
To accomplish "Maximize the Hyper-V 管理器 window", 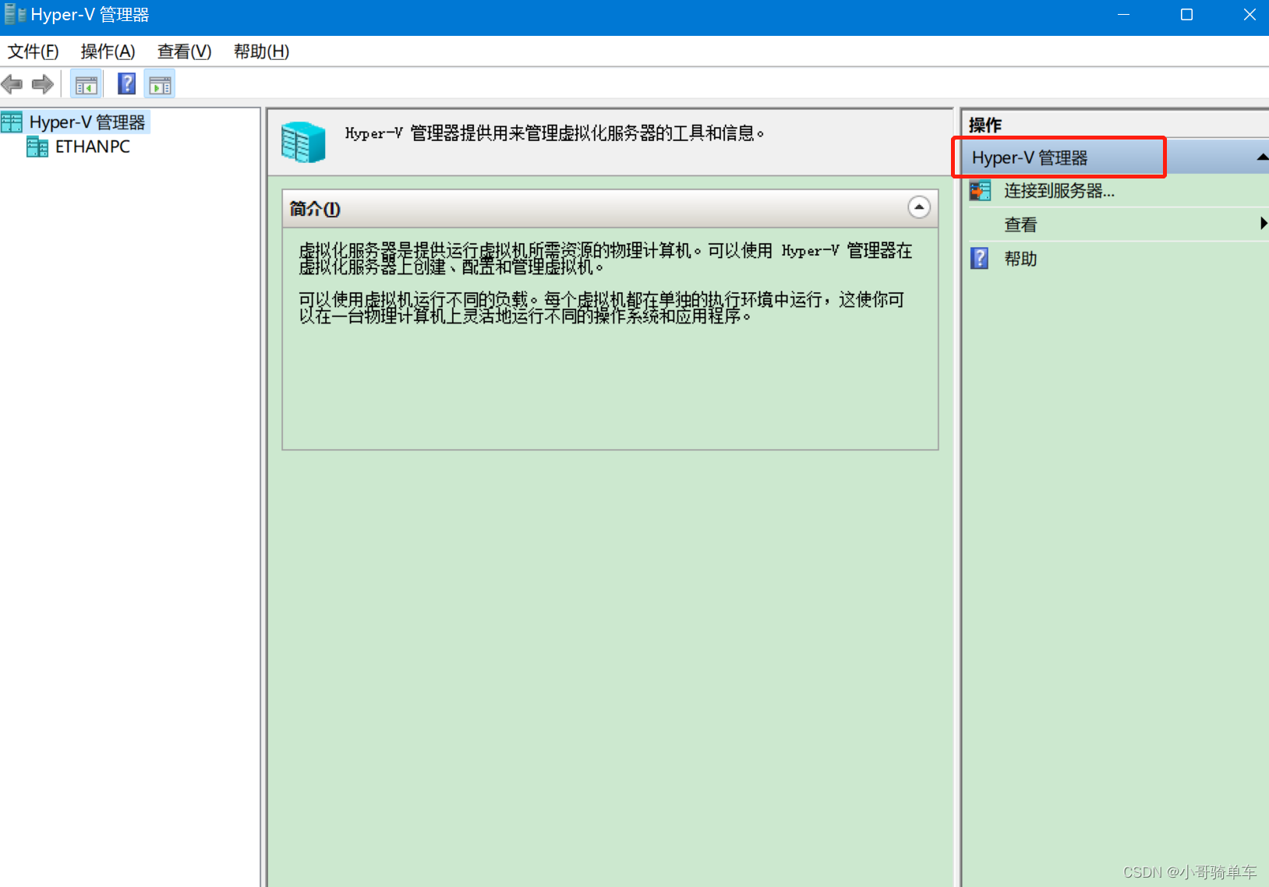I will point(1186,15).
